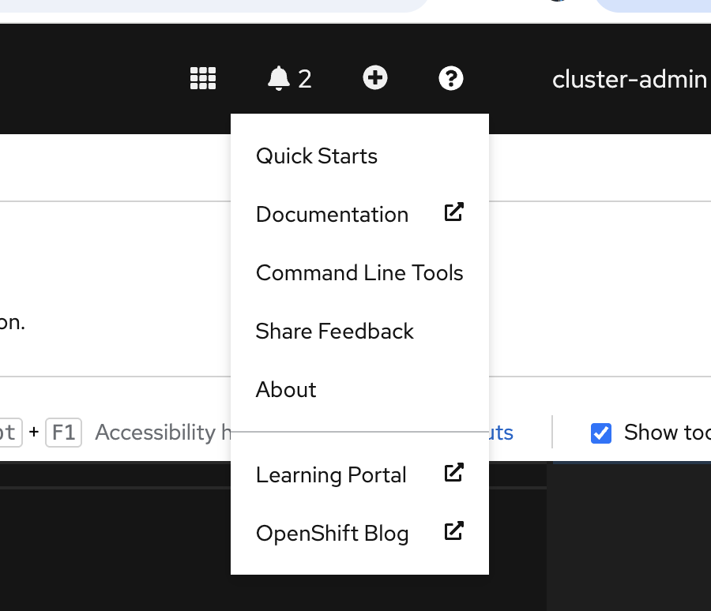Viewport: 711px width, 611px height.
Task: Choose Command Line Tools menu item
Action: pyautogui.click(x=359, y=273)
